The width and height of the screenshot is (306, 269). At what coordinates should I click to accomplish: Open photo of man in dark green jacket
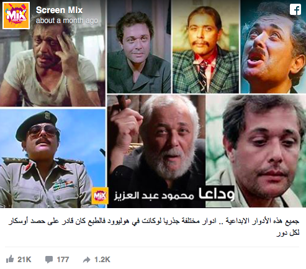(x=139, y=47)
